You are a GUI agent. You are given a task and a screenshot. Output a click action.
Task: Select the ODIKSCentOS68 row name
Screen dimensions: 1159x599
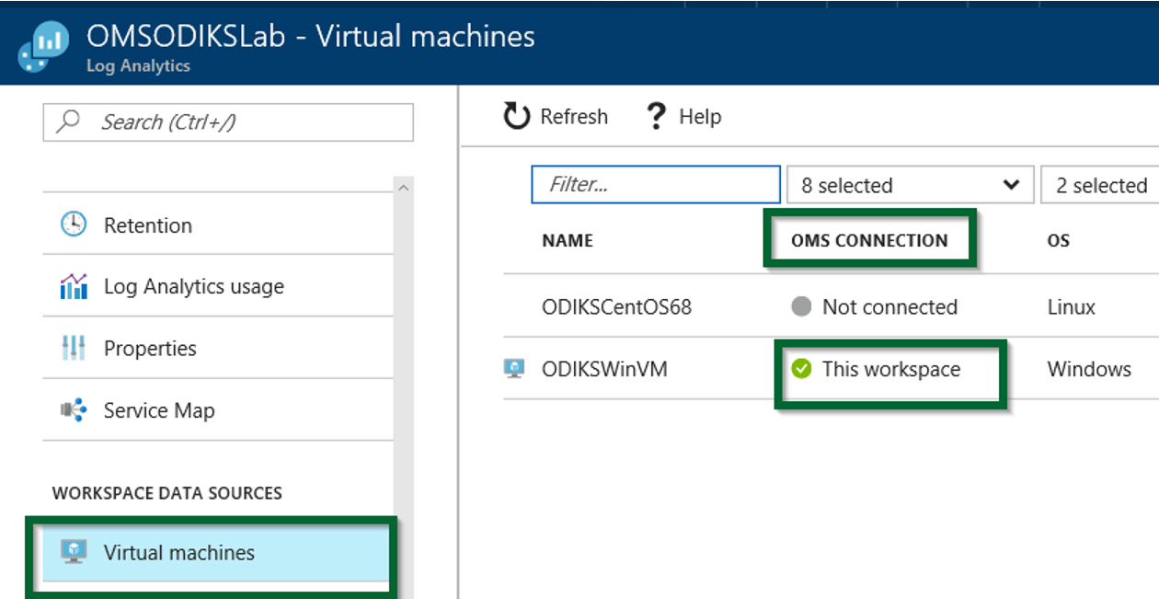click(616, 306)
